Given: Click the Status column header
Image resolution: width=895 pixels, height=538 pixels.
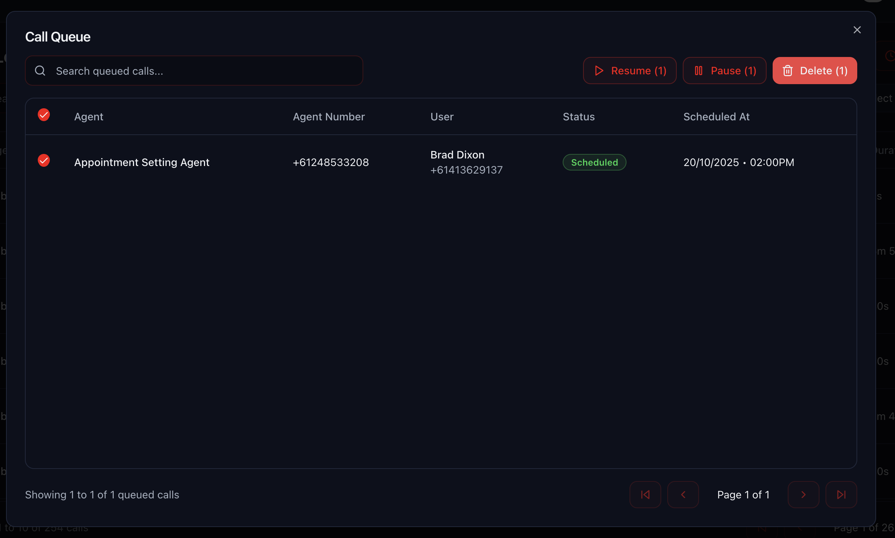Looking at the screenshot, I should (579, 117).
